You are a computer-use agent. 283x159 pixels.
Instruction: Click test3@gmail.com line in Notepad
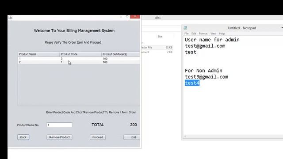(207, 77)
